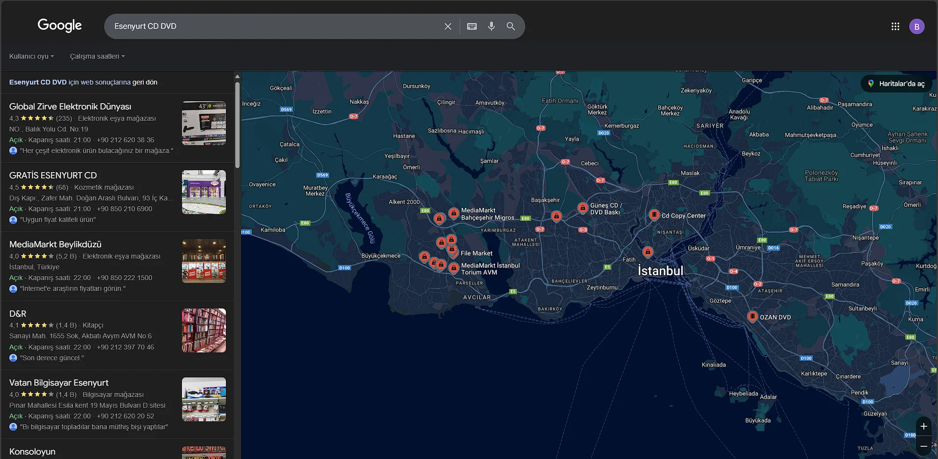Open the on-screen keyboard input tool

(x=471, y=26)
